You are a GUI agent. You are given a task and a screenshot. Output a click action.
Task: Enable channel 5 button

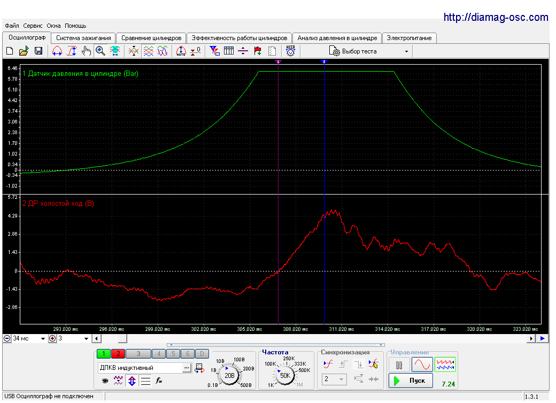tap(173, 353)
